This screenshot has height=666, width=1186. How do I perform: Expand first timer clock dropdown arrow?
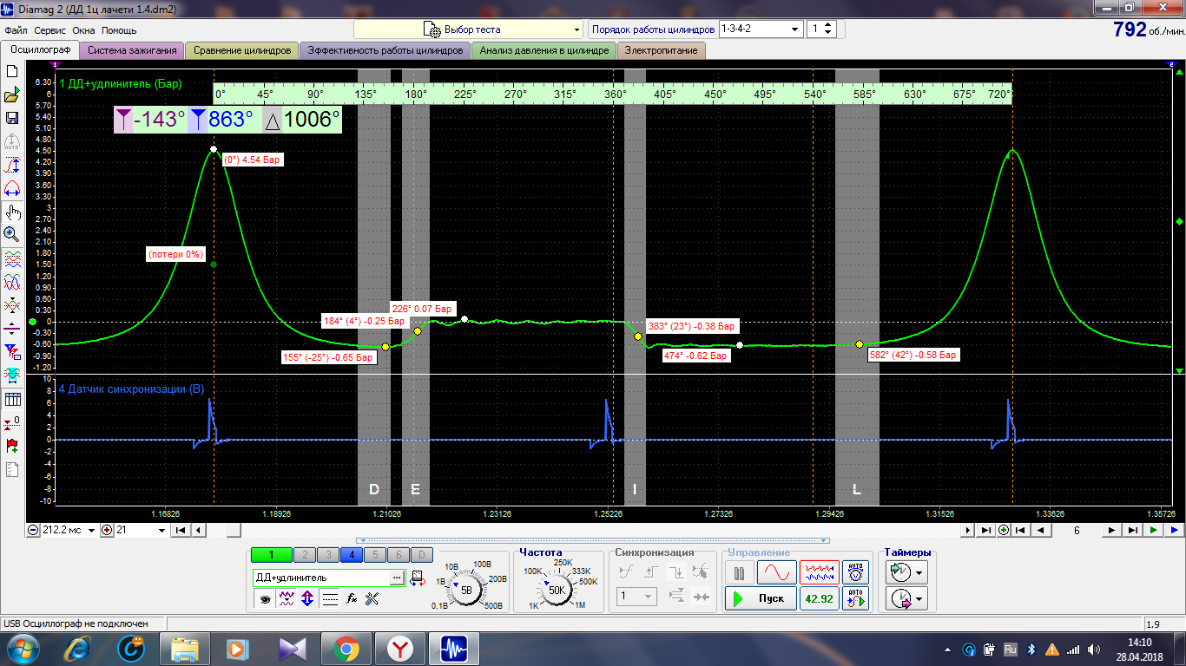pyautogui.click(x=920, y=572)
